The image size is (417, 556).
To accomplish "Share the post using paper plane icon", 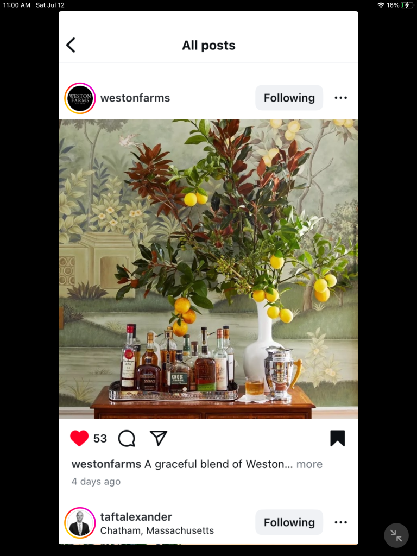I will click(158, 438).
